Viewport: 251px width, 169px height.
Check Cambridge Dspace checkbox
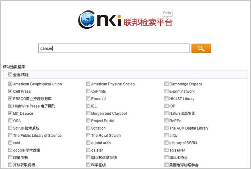[166, 84]
